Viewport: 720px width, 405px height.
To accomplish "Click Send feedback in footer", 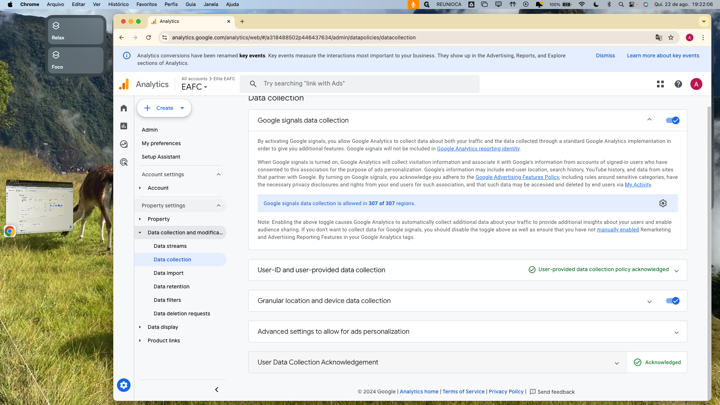I will [x=552, y=391].
